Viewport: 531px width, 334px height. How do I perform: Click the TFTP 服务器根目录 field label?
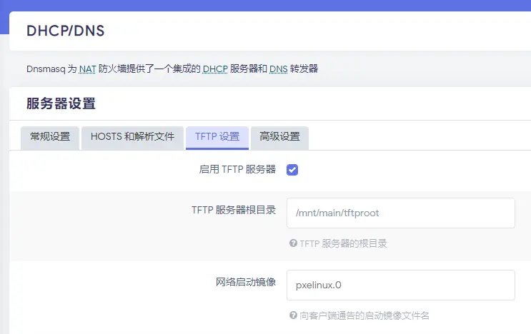coord(234,210)
